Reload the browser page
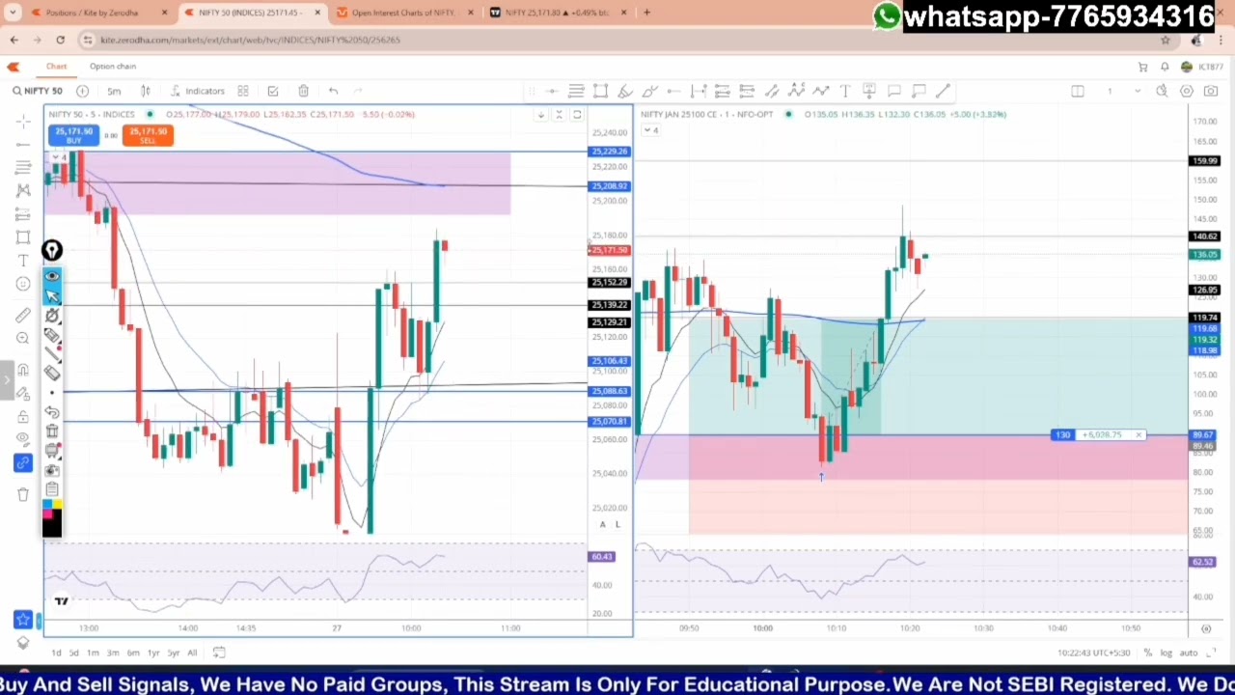 (60, 40)
